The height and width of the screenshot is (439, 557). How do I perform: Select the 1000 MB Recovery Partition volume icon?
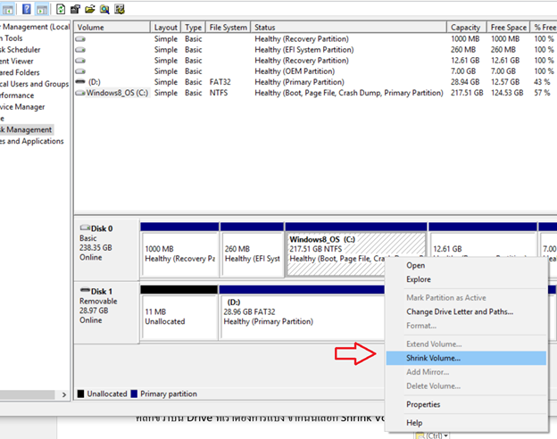click(x=80, y=38)
